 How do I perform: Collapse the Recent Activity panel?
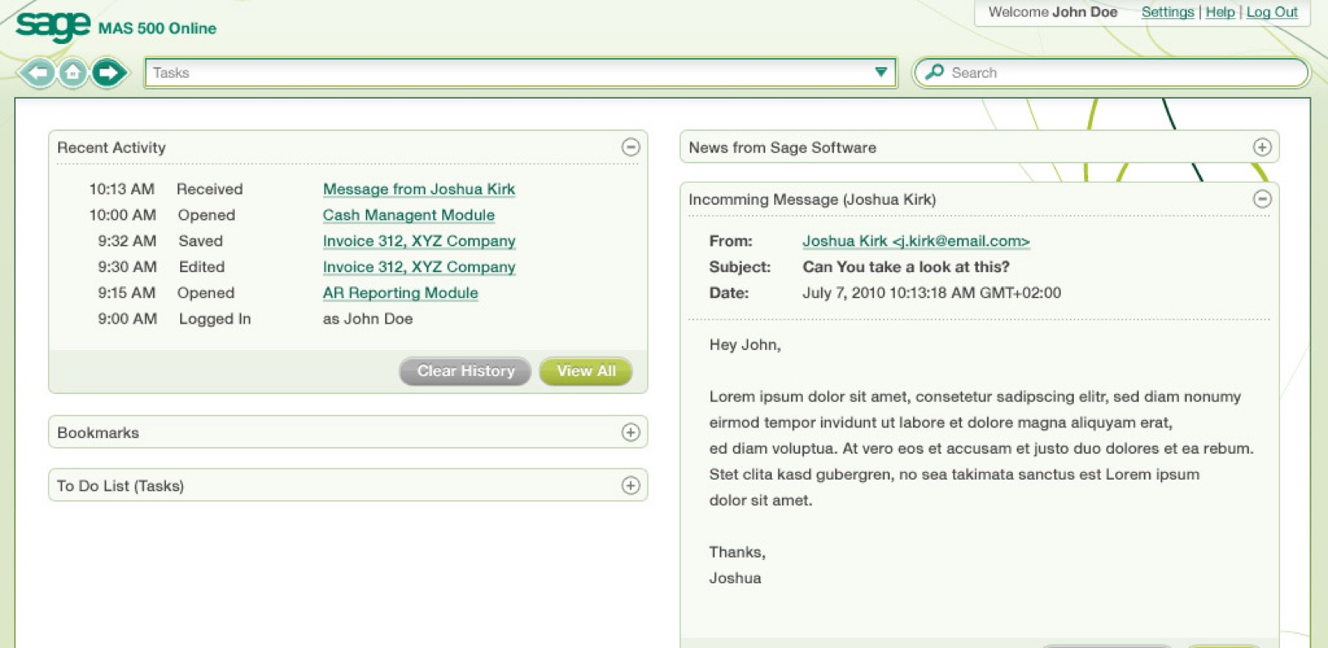point(631,147)
